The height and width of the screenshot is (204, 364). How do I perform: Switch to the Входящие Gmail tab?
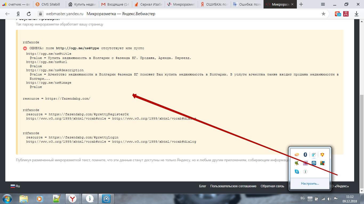click(x=115, y=4)
